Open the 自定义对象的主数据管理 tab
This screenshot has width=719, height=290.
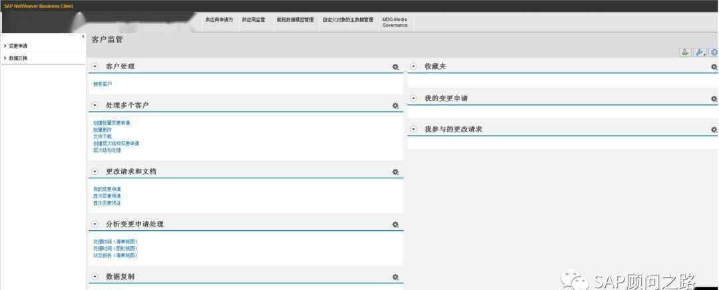click(348, 20)
